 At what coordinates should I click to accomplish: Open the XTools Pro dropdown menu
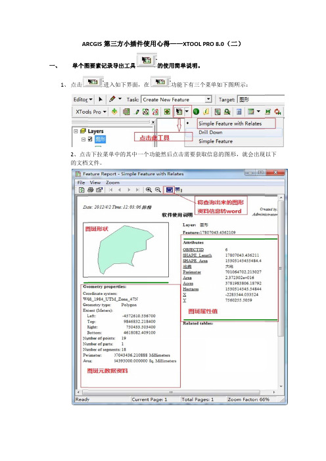(x=91, y=112)
